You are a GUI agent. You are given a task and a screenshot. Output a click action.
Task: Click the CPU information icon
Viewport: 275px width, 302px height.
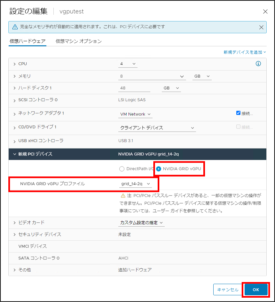pyautogui.click(x=258, y=64)
